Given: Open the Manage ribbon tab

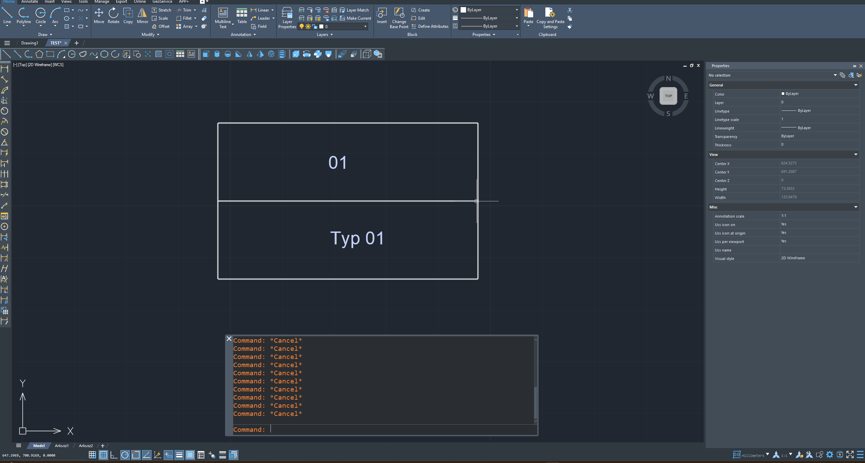Looking at the screenshot, I should (x=102, y=2).
